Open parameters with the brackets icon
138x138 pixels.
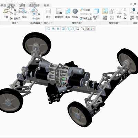[125, 10]
